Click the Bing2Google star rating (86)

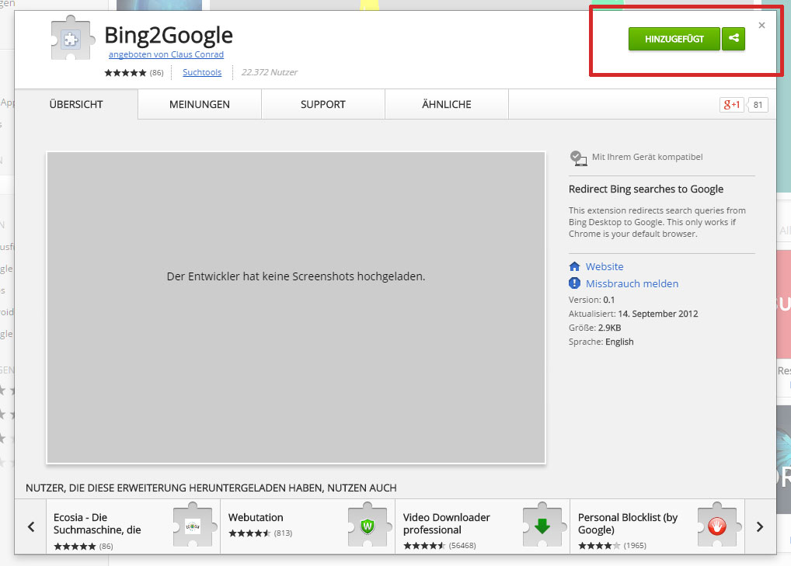[x=134, y=72]
